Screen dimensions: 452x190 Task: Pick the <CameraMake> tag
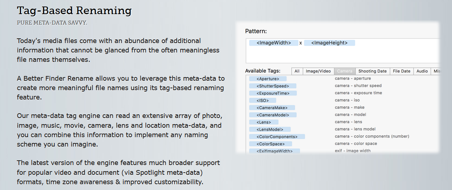[x=272, y=107]
